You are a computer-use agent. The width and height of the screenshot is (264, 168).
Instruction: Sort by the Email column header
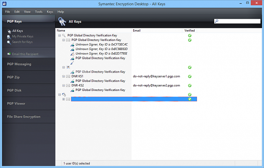(x=137, y=30)
